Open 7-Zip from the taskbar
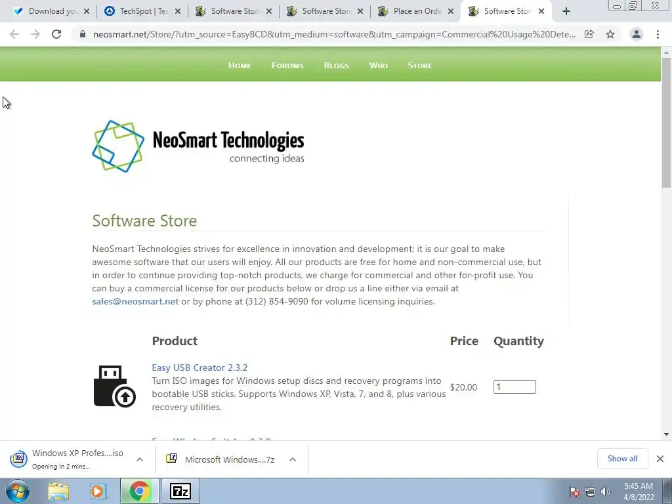The height and width of the screenshot is (504, 672). tap(180, 491)
